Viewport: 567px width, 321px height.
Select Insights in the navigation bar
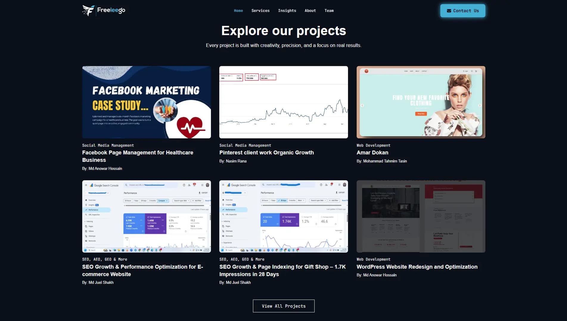coord(287,11)
